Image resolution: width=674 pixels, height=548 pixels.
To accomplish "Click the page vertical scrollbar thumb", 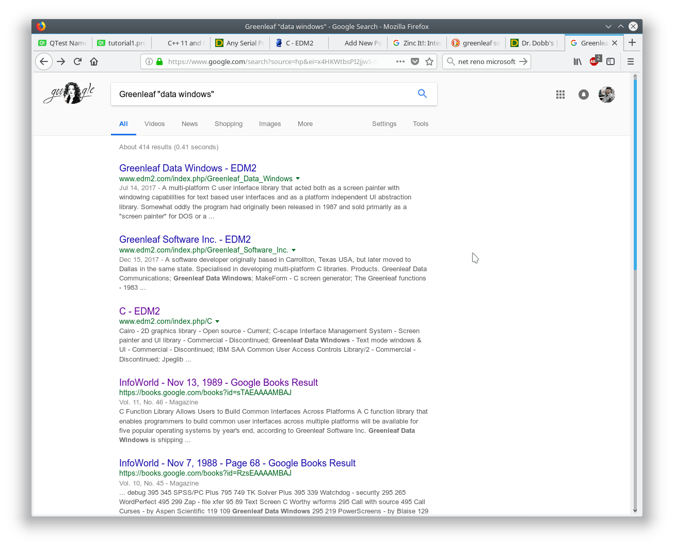I will coord(635,176).
